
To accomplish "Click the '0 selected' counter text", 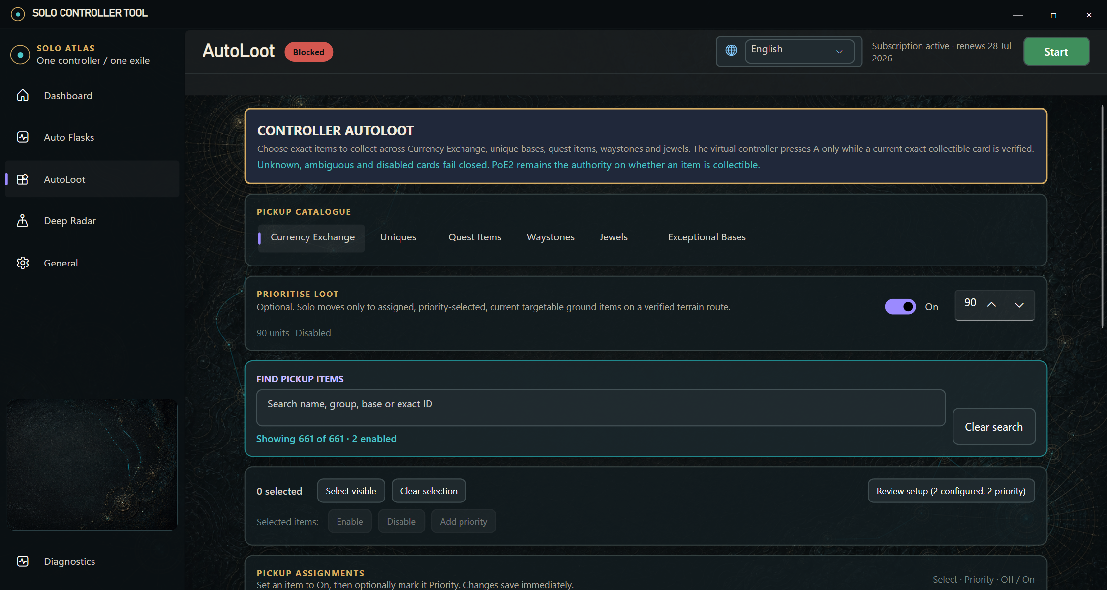I will (279, 491).
